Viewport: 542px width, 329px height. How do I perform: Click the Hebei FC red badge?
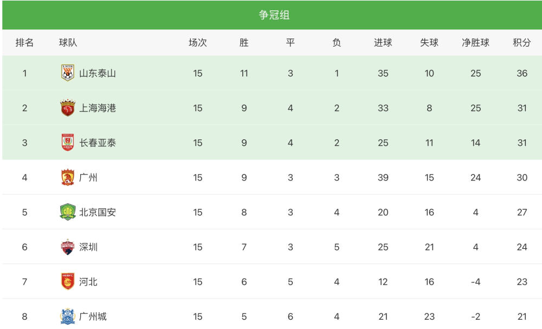(67, 281)
